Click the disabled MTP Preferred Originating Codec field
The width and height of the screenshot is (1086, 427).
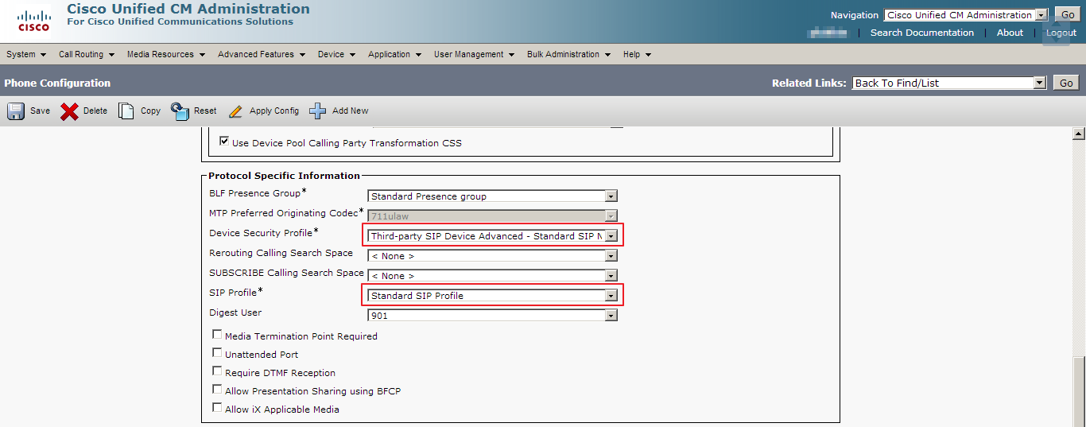click(x=492, y=216)
